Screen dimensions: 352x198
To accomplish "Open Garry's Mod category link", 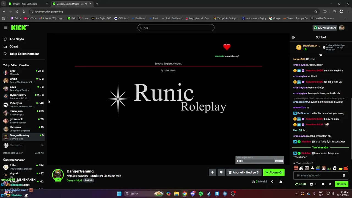I will tap(74, 180).
